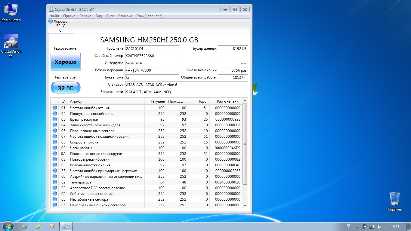Click the status orb for События переназначения
The width and height of the screenshot is (411, 231).
point(55,193)
